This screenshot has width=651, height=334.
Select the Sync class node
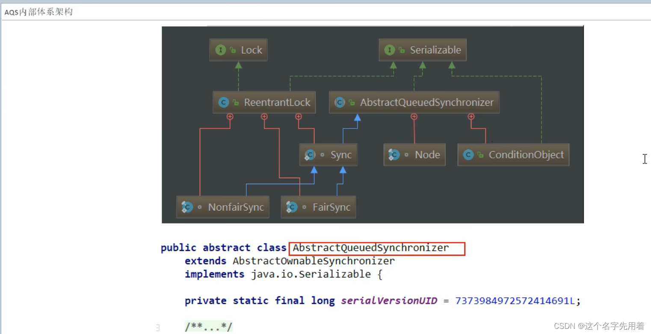tap(328, 155)
